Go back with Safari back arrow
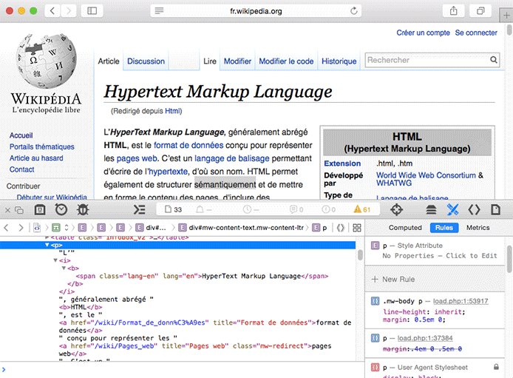The height and width of the screenshot is (378, 513). pyautogui.click(x=52, y=11)
